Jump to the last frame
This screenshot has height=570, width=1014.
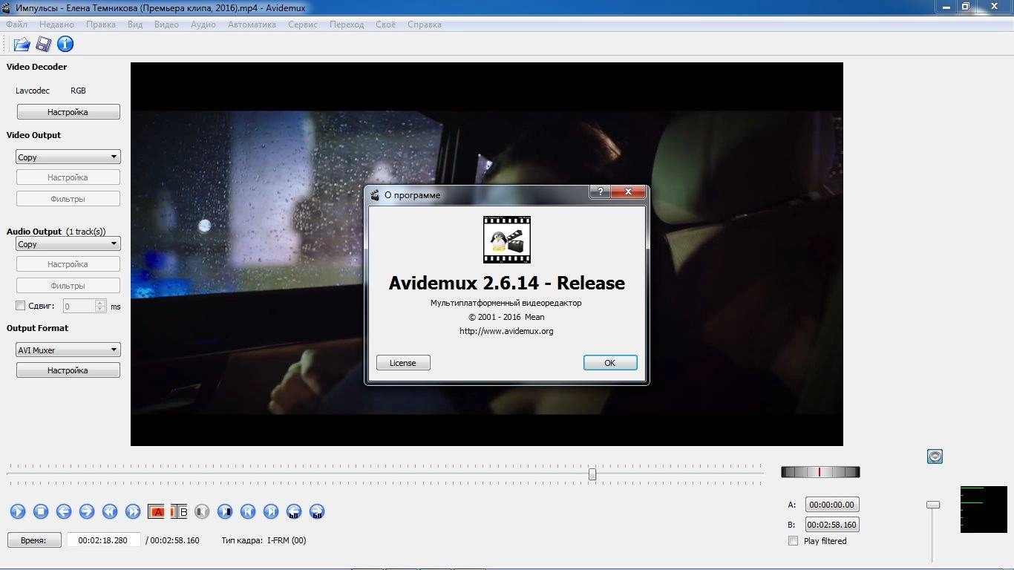[x=271, y=511]
